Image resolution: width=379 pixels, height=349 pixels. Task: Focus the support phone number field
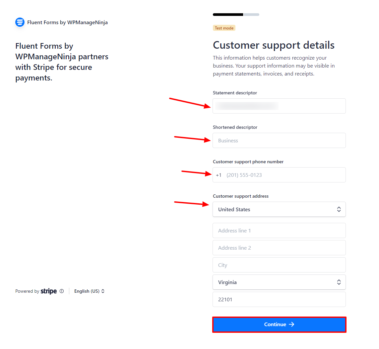point(279,175)
